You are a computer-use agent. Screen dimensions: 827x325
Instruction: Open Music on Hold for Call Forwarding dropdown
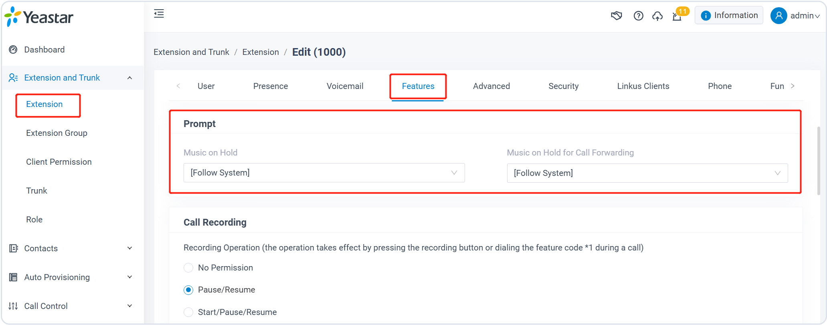point(647,173)
